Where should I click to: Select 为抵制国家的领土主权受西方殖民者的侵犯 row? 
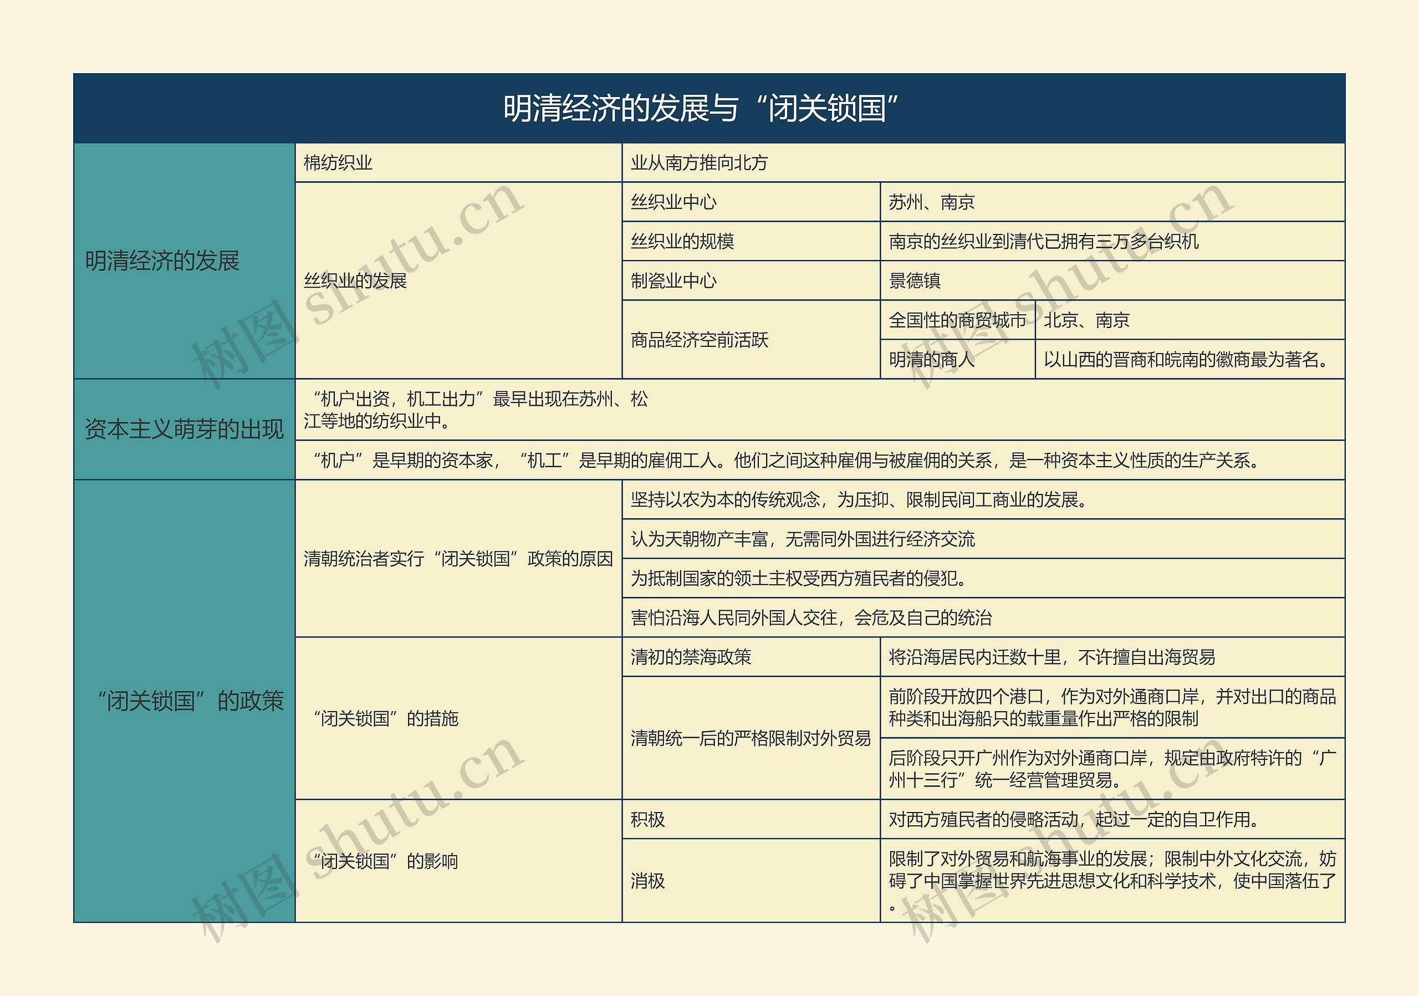[x=983, y=578]
